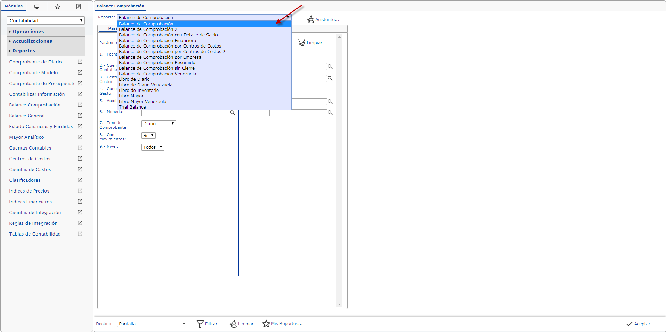Click search magnifier for Cuenta Contable
This screenshot has width=667, height=333.
330,67
